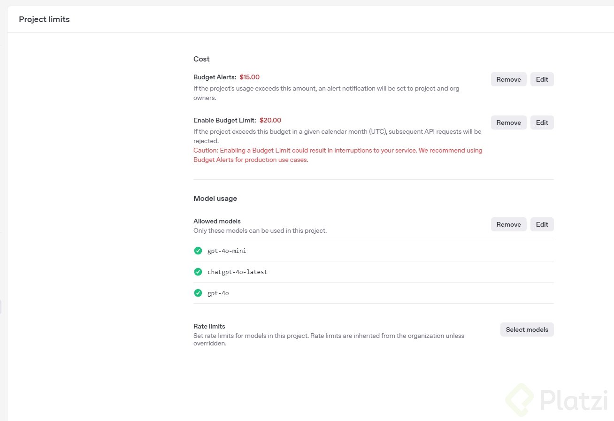Click the $15.00 budget alert amount
The image size is (614, 421).
pyautogui.click(x=249, y=77)
